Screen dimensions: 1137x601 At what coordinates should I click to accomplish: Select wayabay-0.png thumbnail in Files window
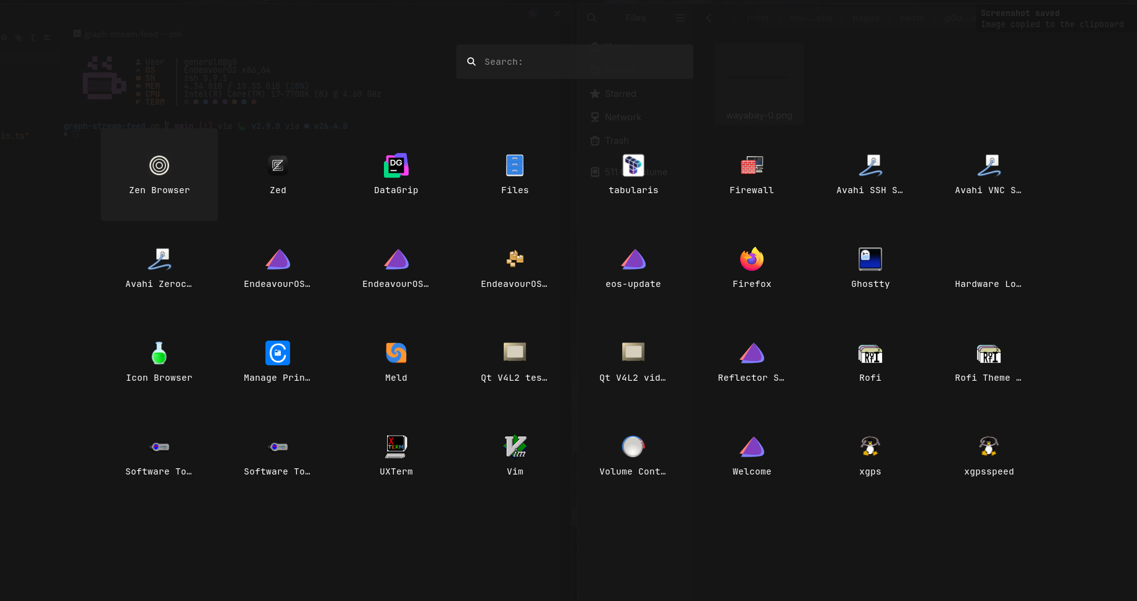(759, 84)
